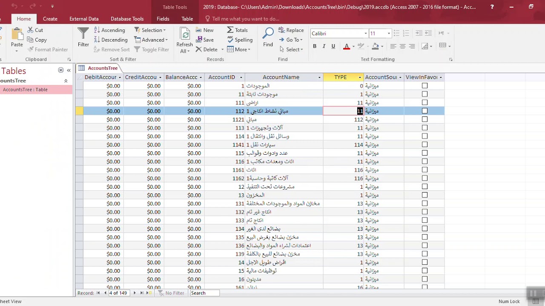
Task: Click the text highlight color button
Action: [x=361, y=46]
